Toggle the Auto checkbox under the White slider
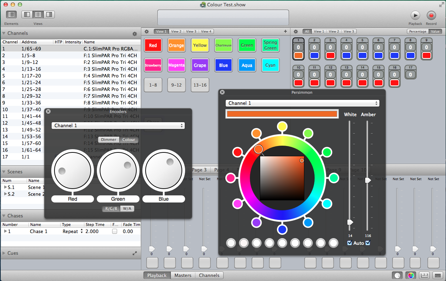The width and height of the screenshot is (446, 281). (x=350, y=243)
